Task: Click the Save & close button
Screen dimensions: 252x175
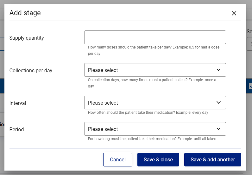Action: (158, 159)
